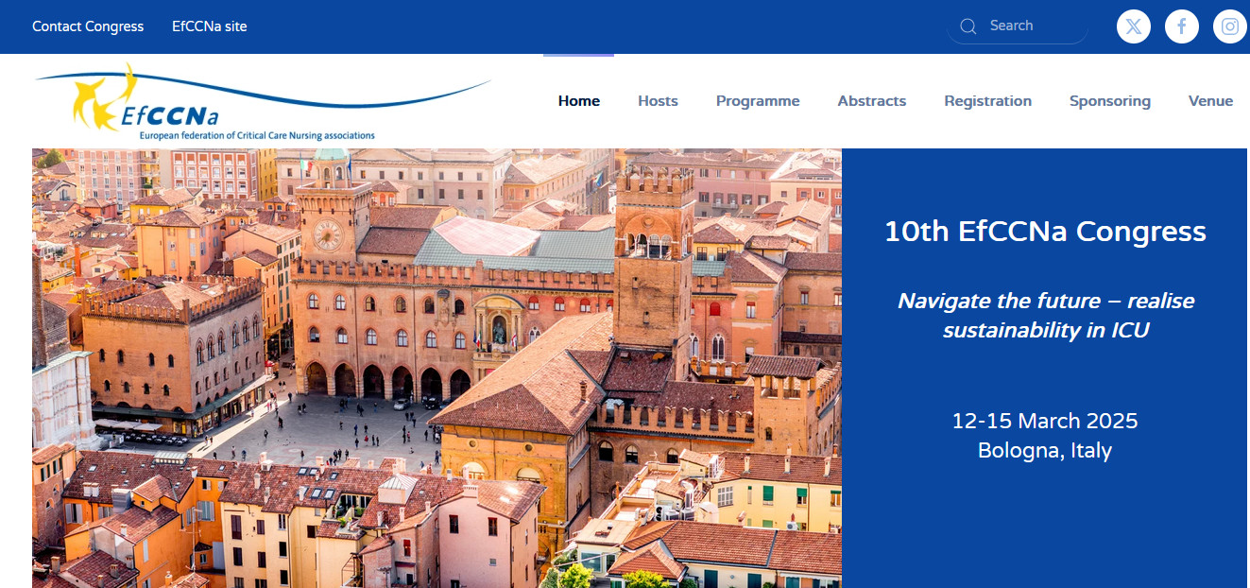
Task: Open the X (Twitter) social icon
Action: [x=1134, y=26]
